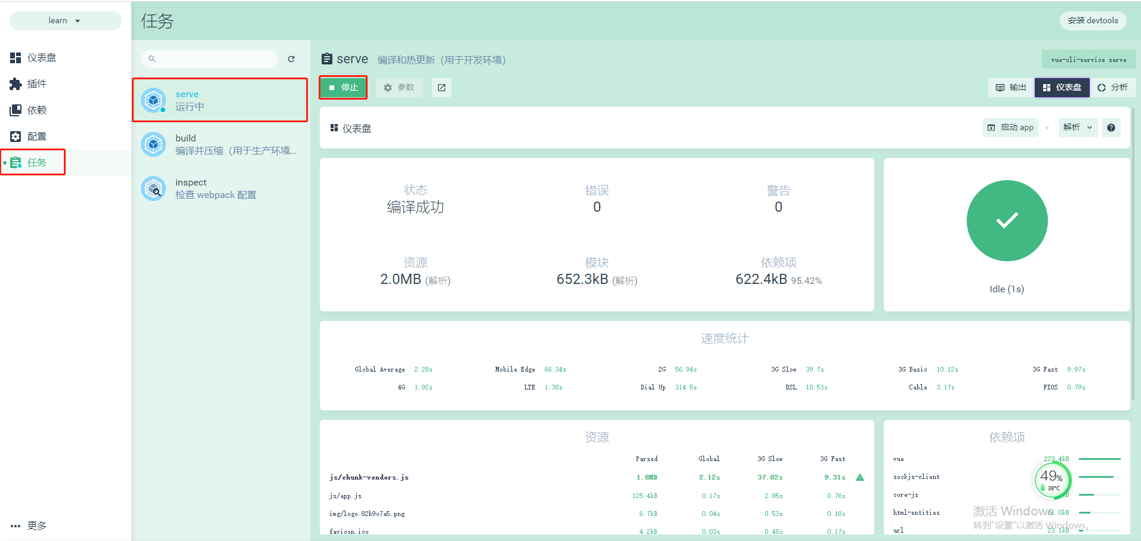The width and height of the screenshot is (1141, 541).
Task: Open 参数 parameters dialog
Action: coord(399,88)
